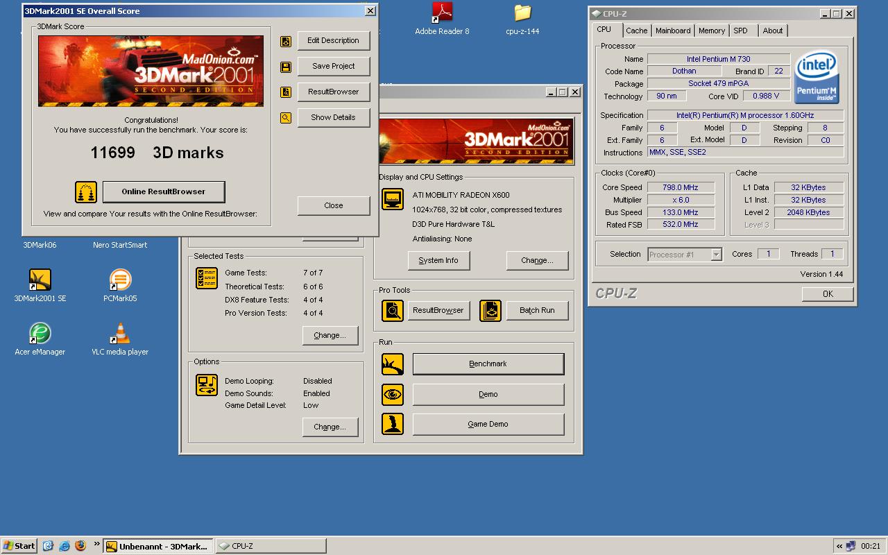Click the Benchmark run icon
Screen dimensions: 888x555
click(393, 364)
